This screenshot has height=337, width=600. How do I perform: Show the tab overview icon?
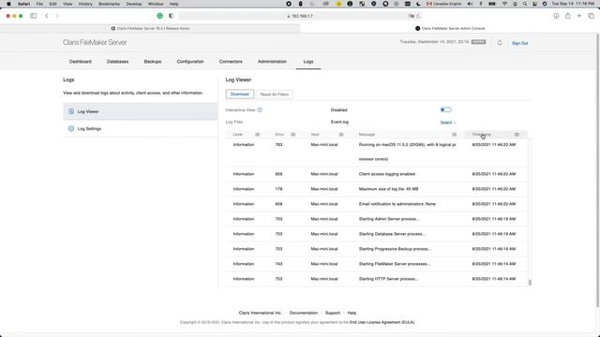[x=592, y=16]
